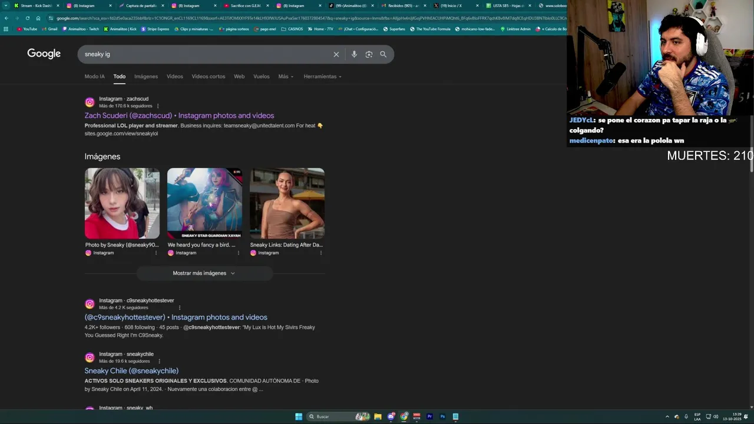Click the browser home icon
Image resolution: width=754 pixels, height=424 pixels.
[38, 18]
